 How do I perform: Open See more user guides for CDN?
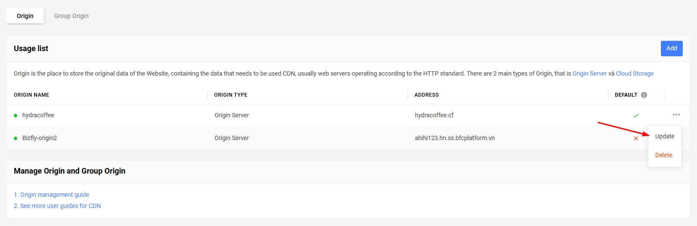(57, 206)
